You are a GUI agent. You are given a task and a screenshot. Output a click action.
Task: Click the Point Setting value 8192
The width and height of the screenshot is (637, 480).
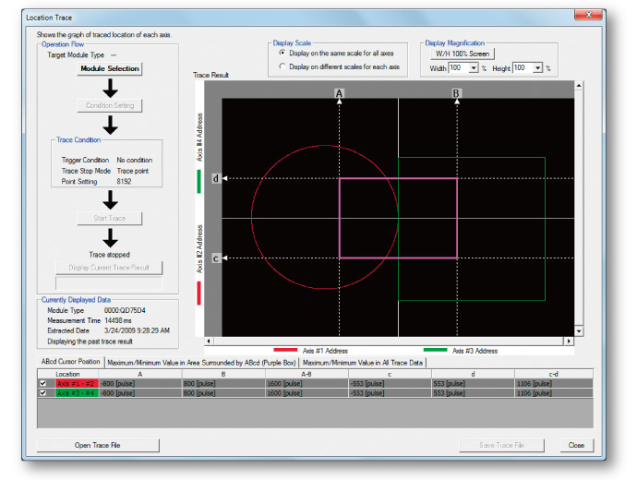click(x=124, y=182)
